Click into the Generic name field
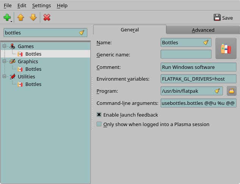The width and height of the screenshot is (240, 184). click(x=186, y=55)
